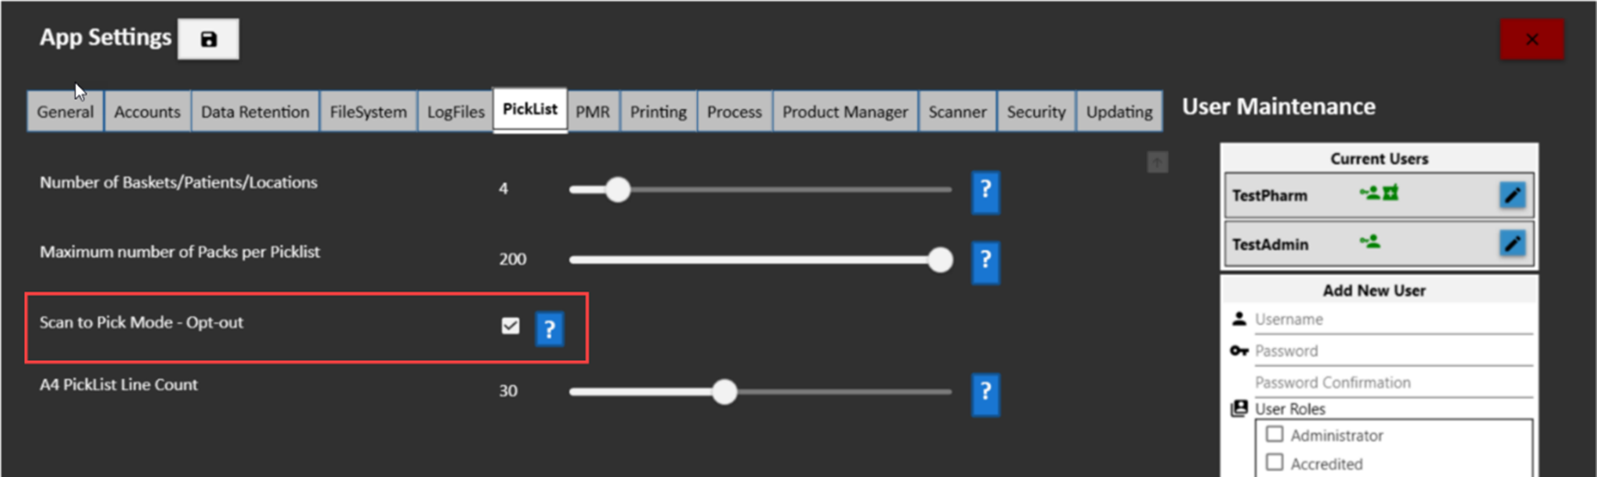Open help for Scan to Pick Mode
1597x477 pixels.
[549, 329]
